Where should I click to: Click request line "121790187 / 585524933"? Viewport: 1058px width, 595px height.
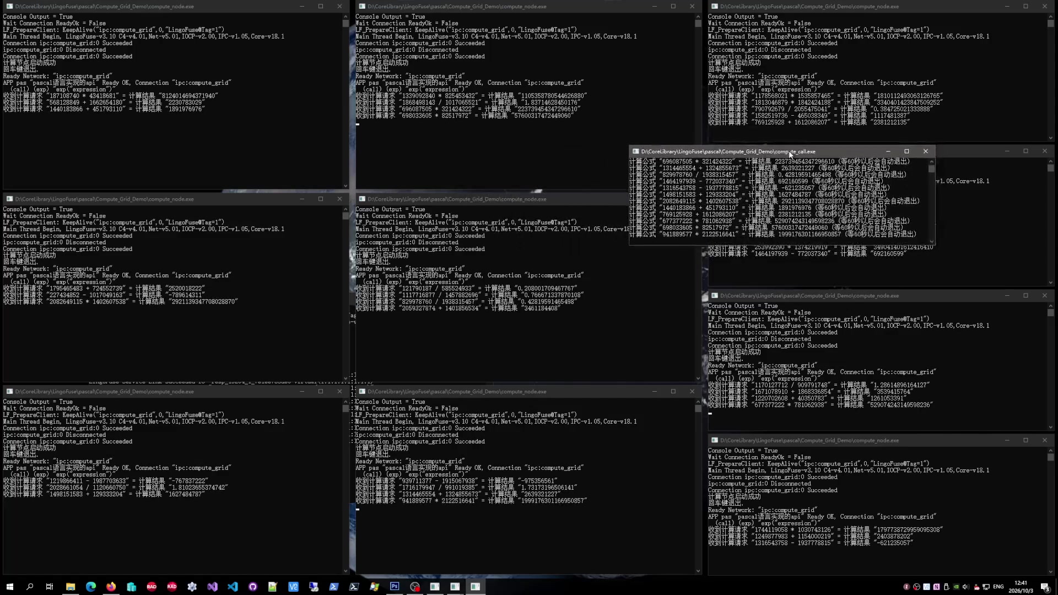click(466, 289)
